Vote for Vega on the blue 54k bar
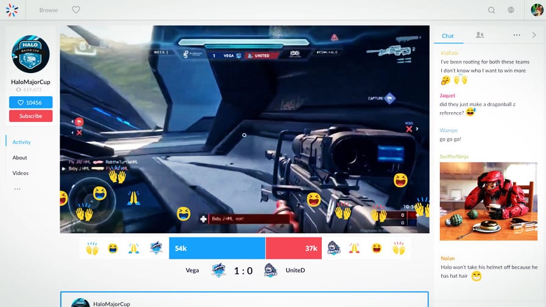 [x=217, y=248]
